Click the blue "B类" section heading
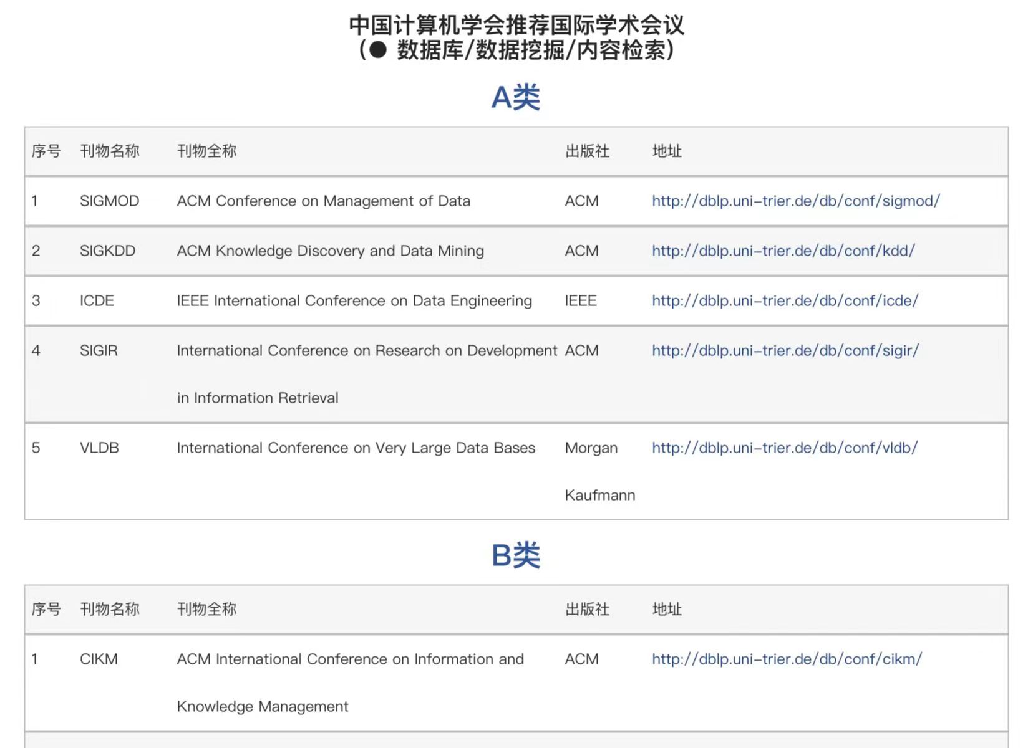 click(515, 555)
